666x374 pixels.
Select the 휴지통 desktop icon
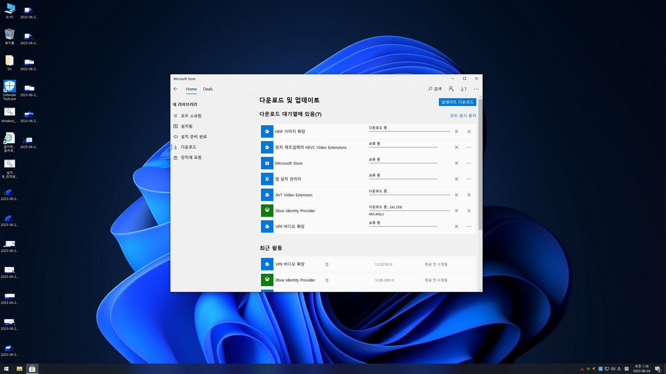pyautogui.click(x=10, y=37)
